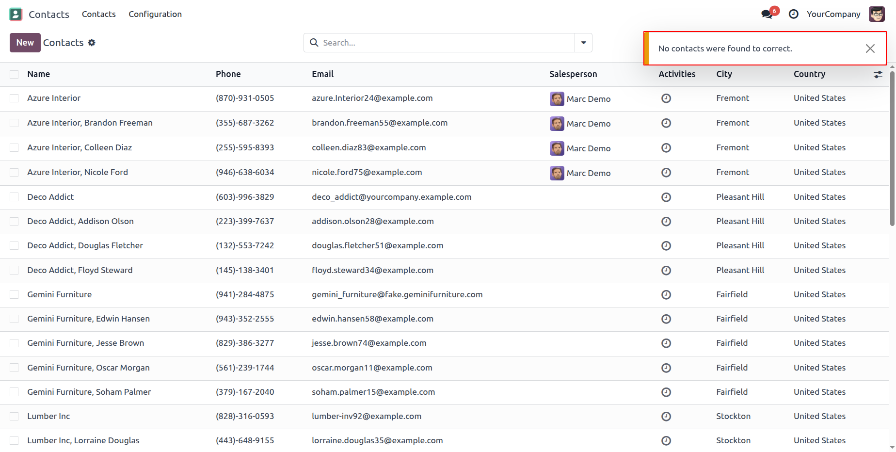Open the conversations chat bubble icon

coord(767,14)
